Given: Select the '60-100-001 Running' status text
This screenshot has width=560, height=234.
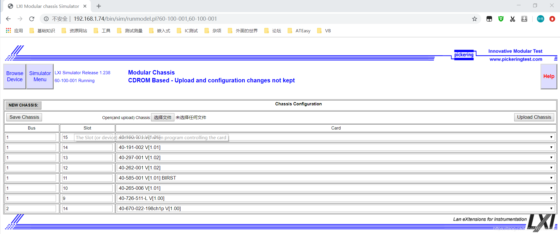Looking at the screenshot, I should pyautogui.click(x=75, y=81).
